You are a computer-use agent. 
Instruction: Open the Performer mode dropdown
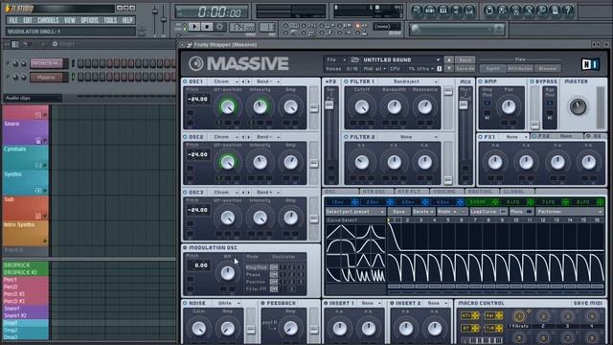(570, 212)
